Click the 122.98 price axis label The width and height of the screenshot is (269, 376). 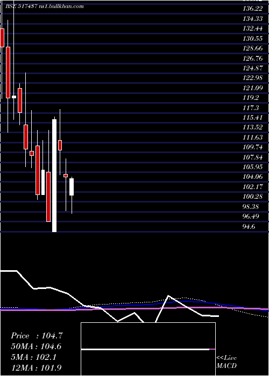(x=252, y=78)
